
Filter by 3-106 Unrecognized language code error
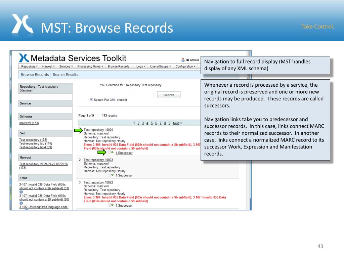point(44,207)
